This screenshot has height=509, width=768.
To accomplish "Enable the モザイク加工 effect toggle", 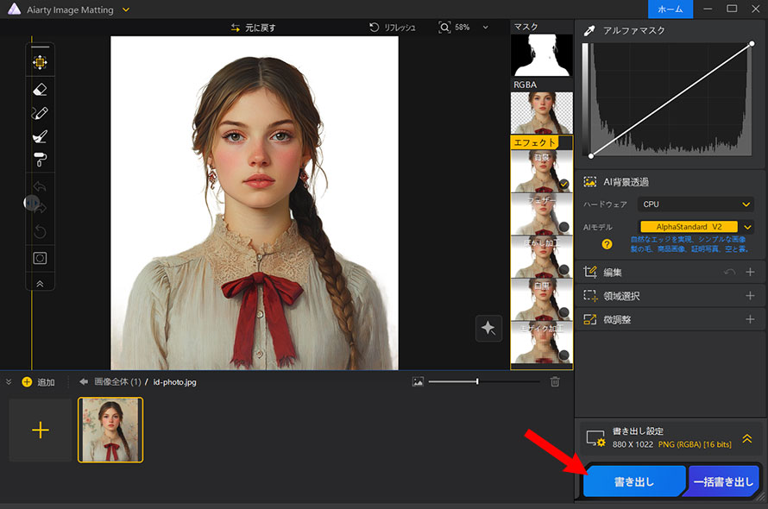I will point(563,354).
